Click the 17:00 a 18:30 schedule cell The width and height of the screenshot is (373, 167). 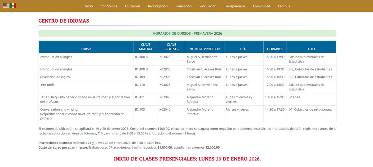coord(275,87)
